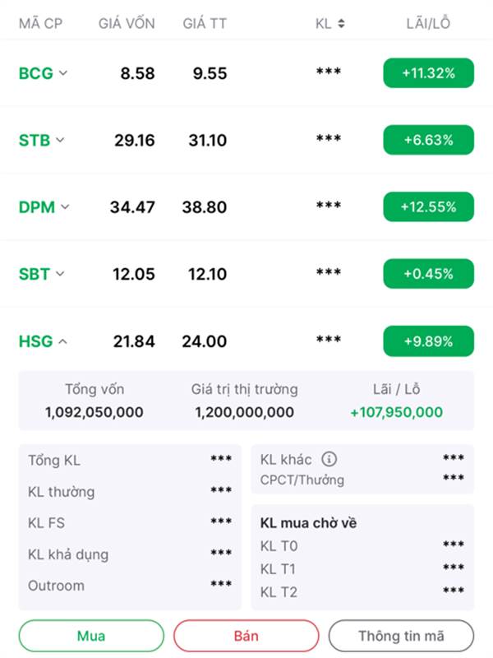The image size is (493, 658).
Task: Click the info icon beside KL khác
Action: (329, 459)
